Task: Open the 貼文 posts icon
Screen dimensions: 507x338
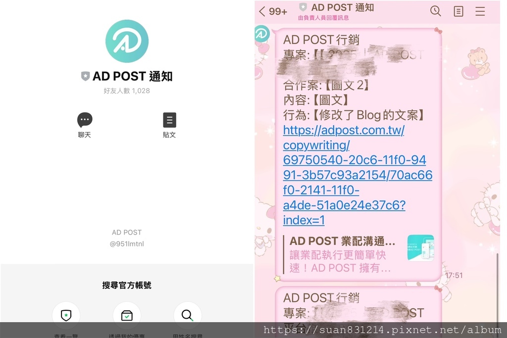Action: click(x=169, y=120)
